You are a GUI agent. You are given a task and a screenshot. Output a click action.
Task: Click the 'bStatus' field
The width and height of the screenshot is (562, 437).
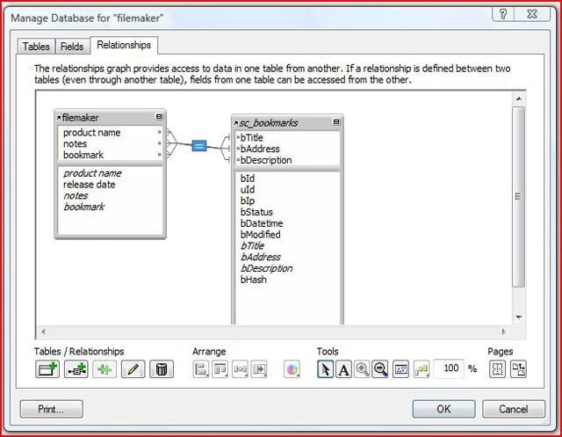(x=256, y=212)
